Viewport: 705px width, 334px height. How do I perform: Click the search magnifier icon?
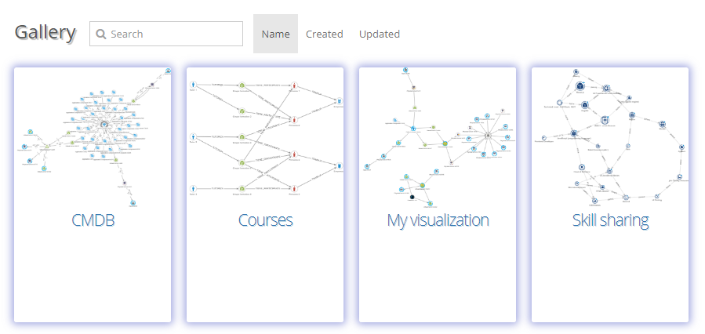(100, 34)
